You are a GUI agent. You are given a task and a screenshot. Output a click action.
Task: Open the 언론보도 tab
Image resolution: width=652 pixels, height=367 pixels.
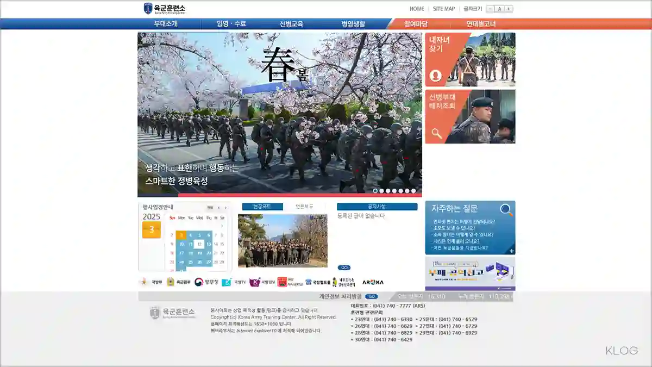305,206
